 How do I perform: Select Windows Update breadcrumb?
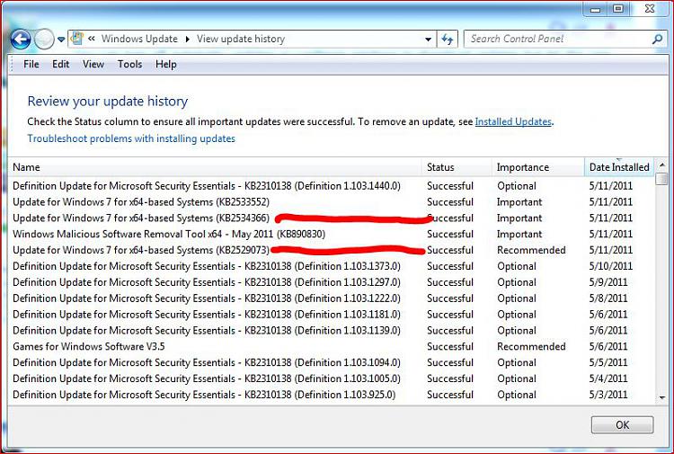tap(139, 39)
